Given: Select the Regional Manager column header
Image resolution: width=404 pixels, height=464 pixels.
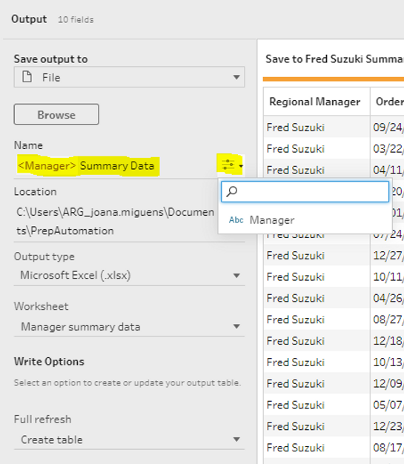Looking at the screenshot, I should 315,102.
